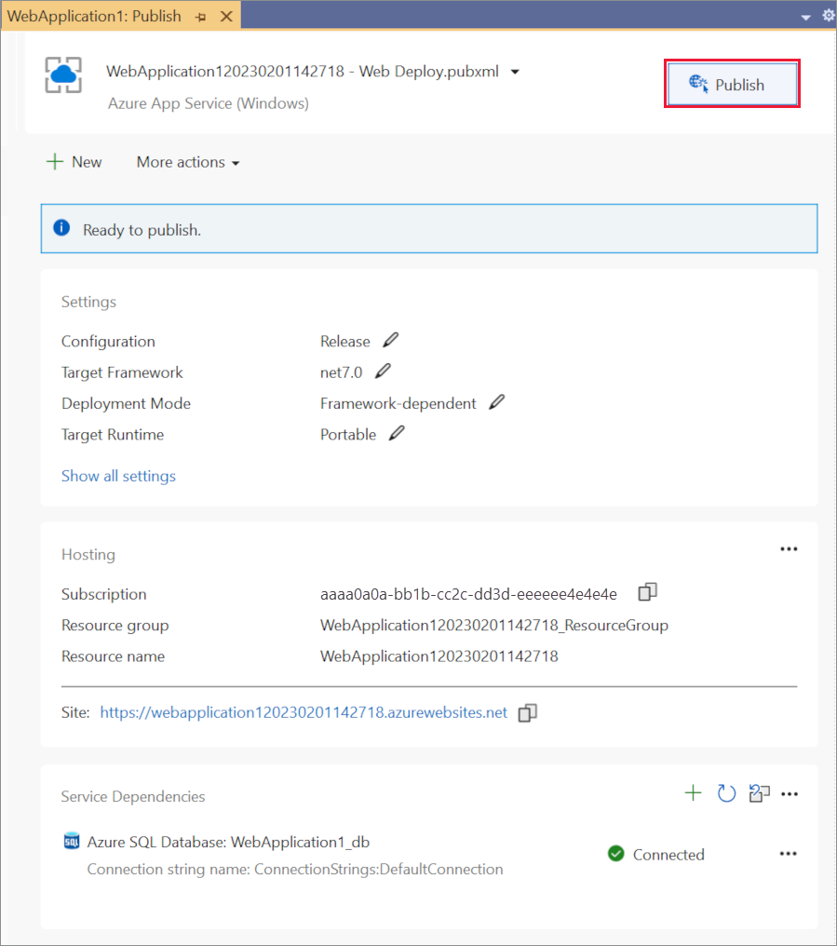The height and width of the screenshot is (946, 837).
Task: Open the azurewebsites.net site link
Action: tap(304, 712)
